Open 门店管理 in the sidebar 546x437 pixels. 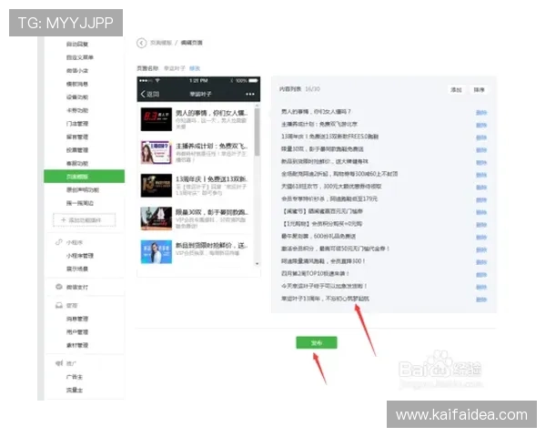pos(77,124)
